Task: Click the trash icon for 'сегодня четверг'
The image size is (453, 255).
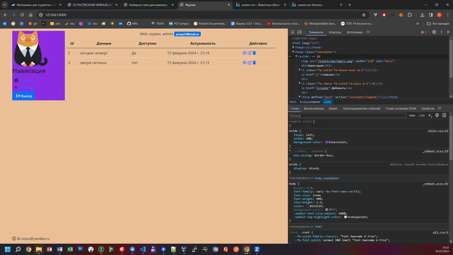Action: 254,53
